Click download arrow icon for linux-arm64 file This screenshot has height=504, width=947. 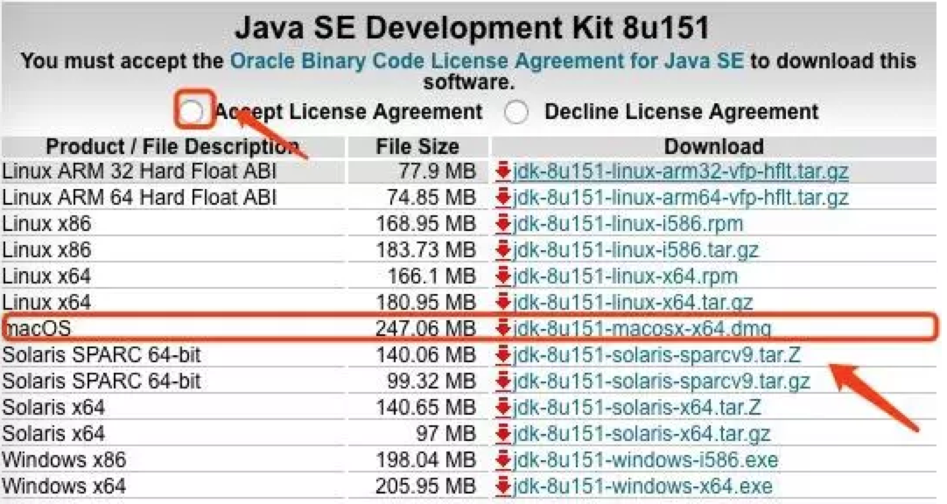pos(503,198)
